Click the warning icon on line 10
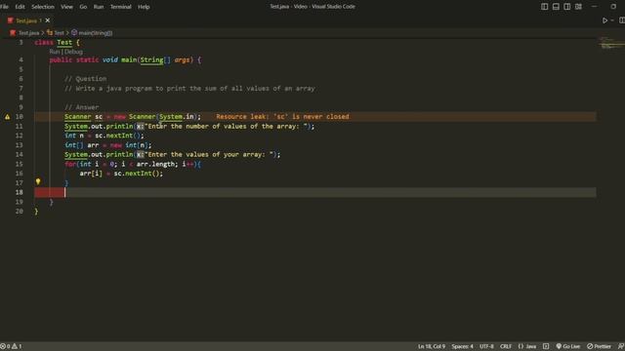The image size is (625, 351). pos(7,117)
